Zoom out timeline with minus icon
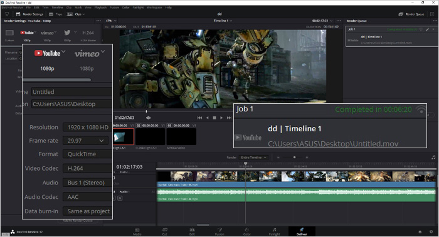Screen dimensions: 439x237 point(278,158)
